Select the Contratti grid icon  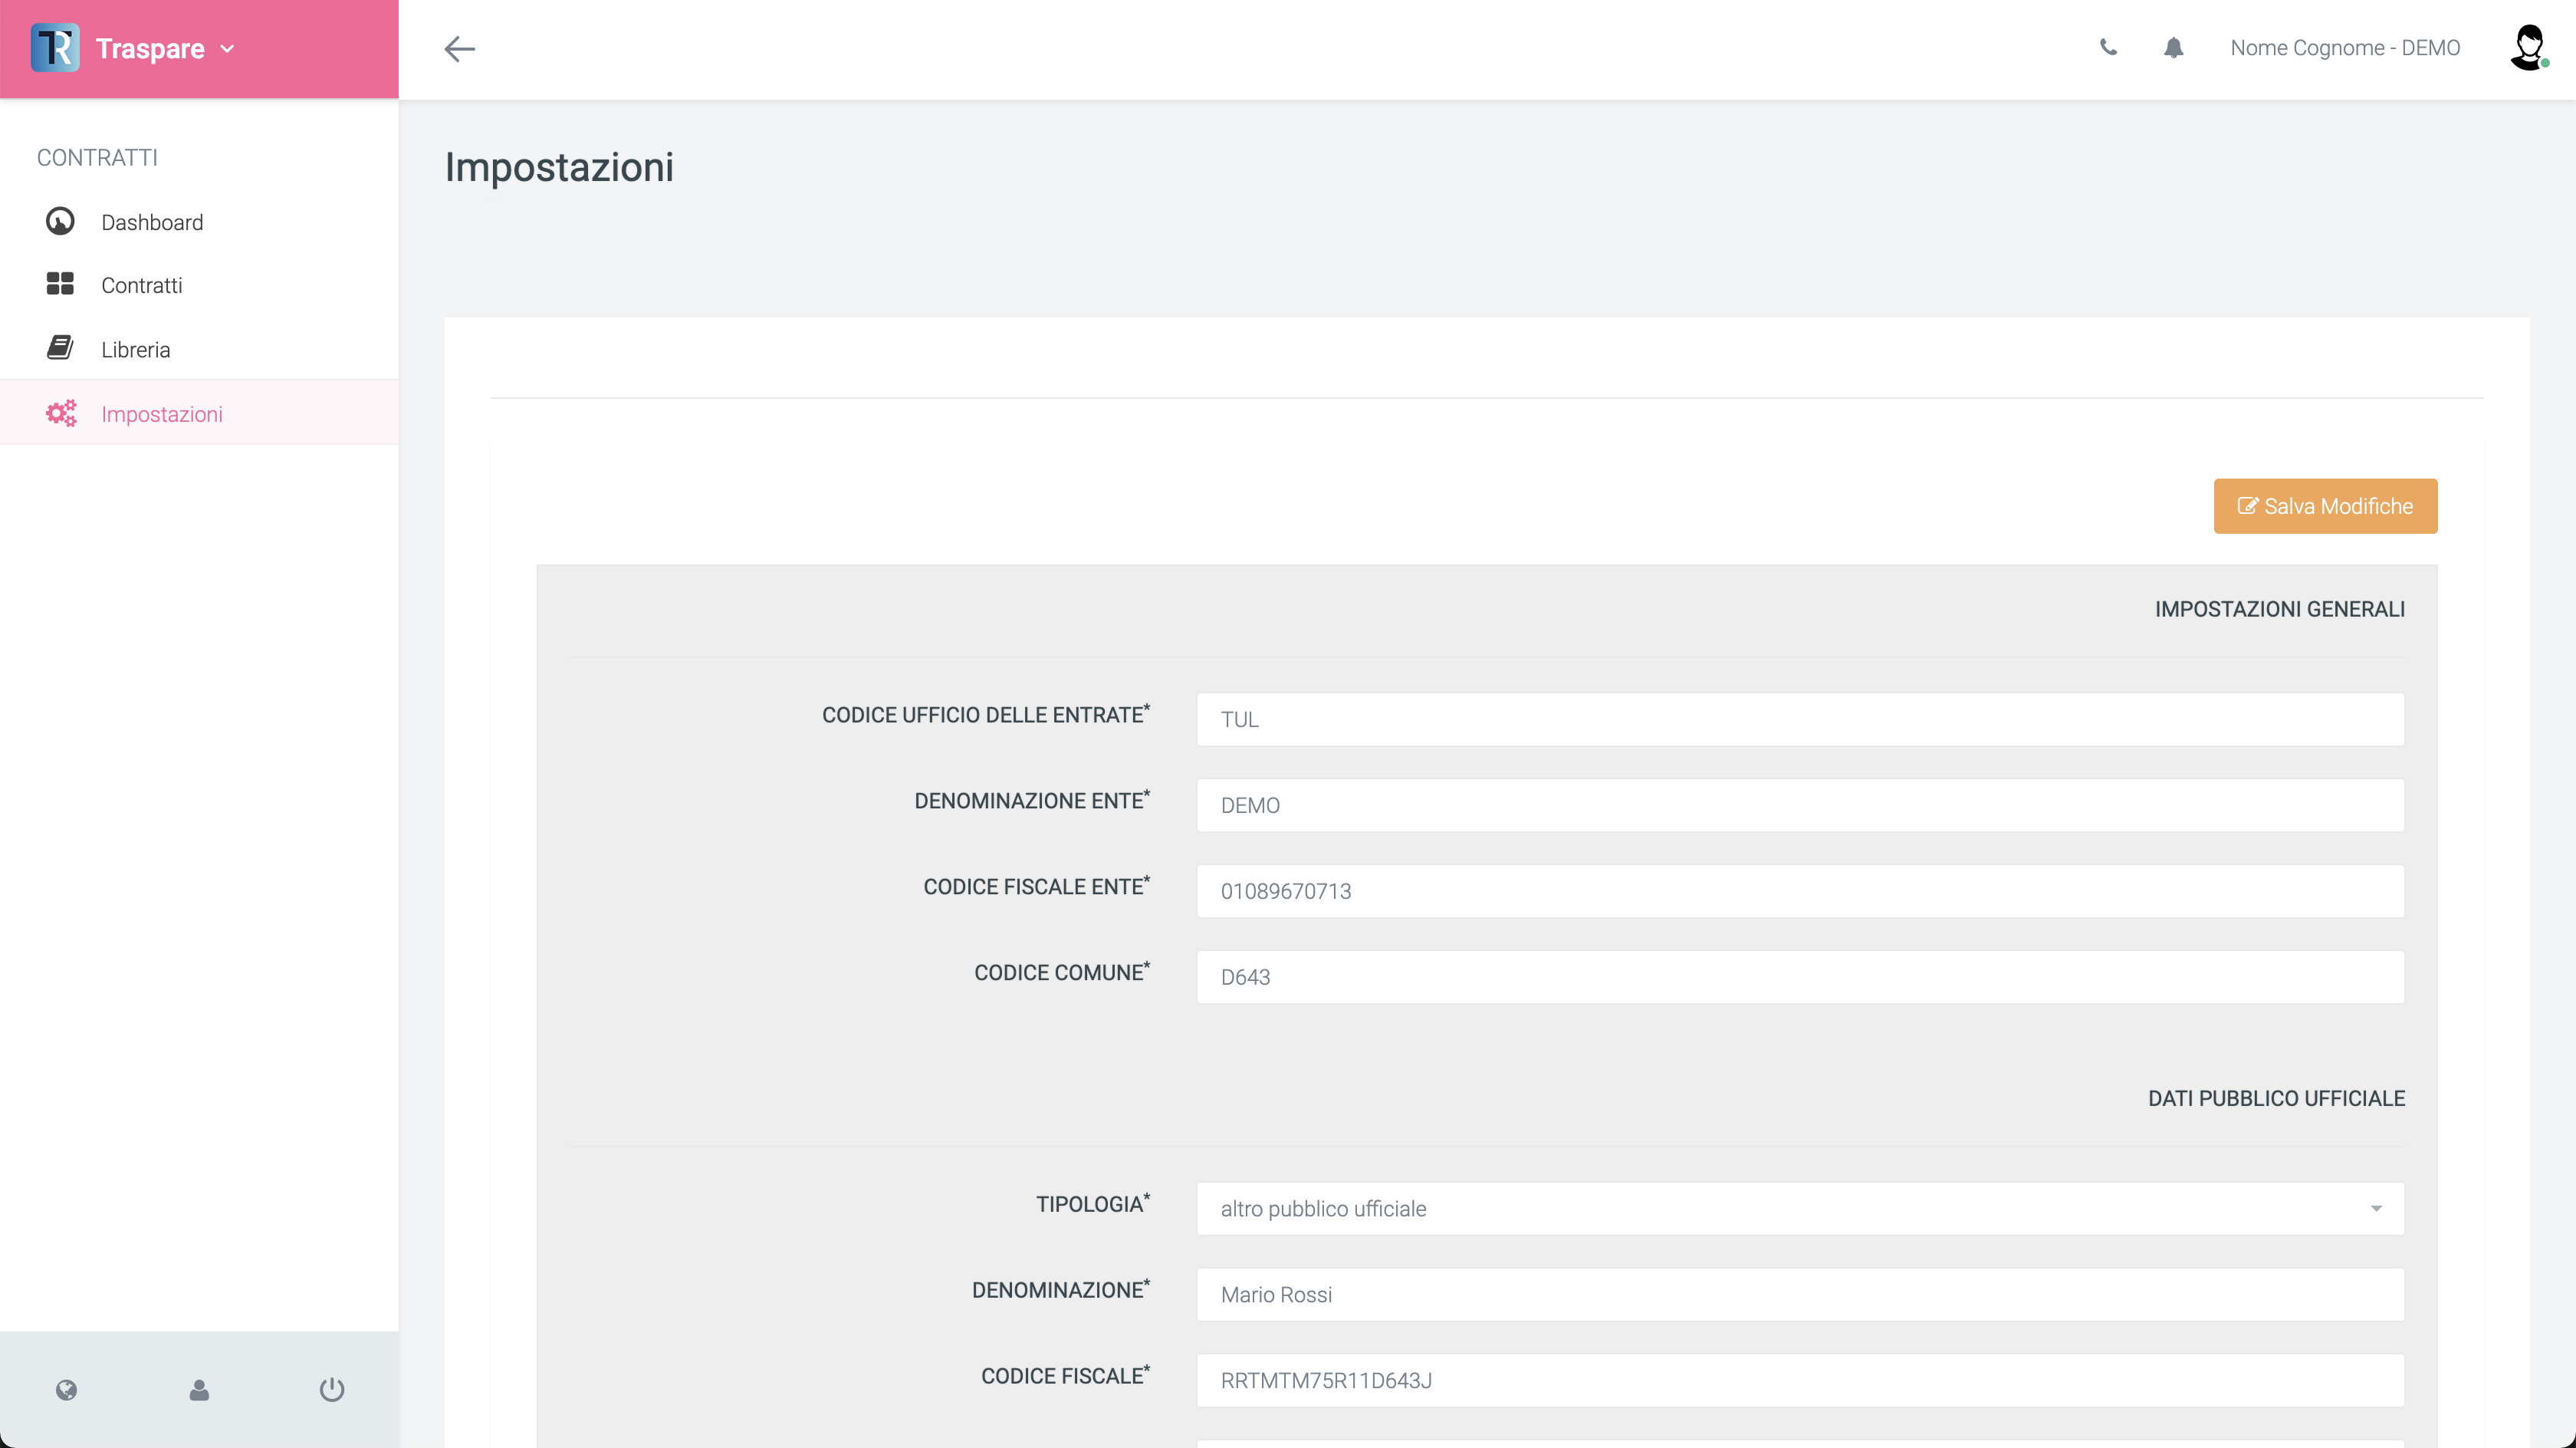[60, 285]
